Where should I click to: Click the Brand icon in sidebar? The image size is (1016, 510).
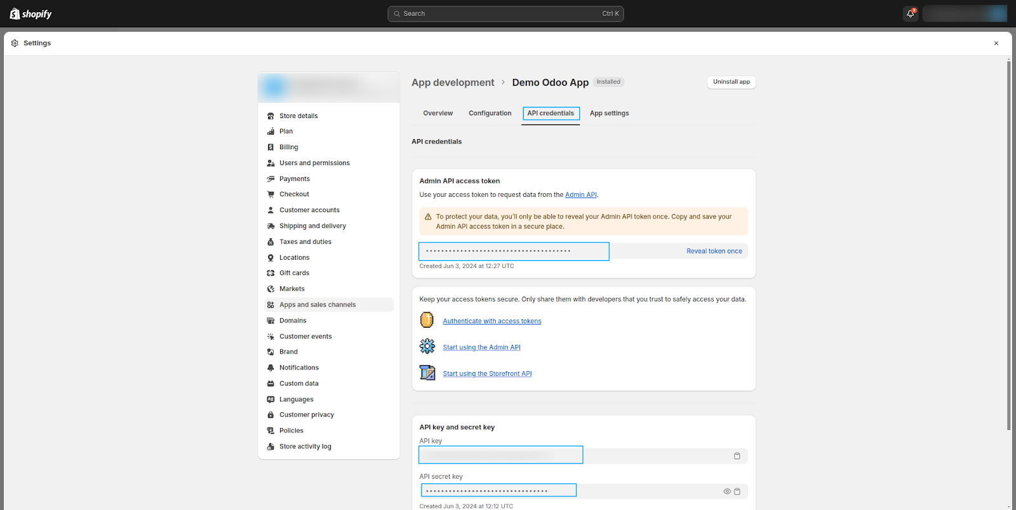(271, 352)
